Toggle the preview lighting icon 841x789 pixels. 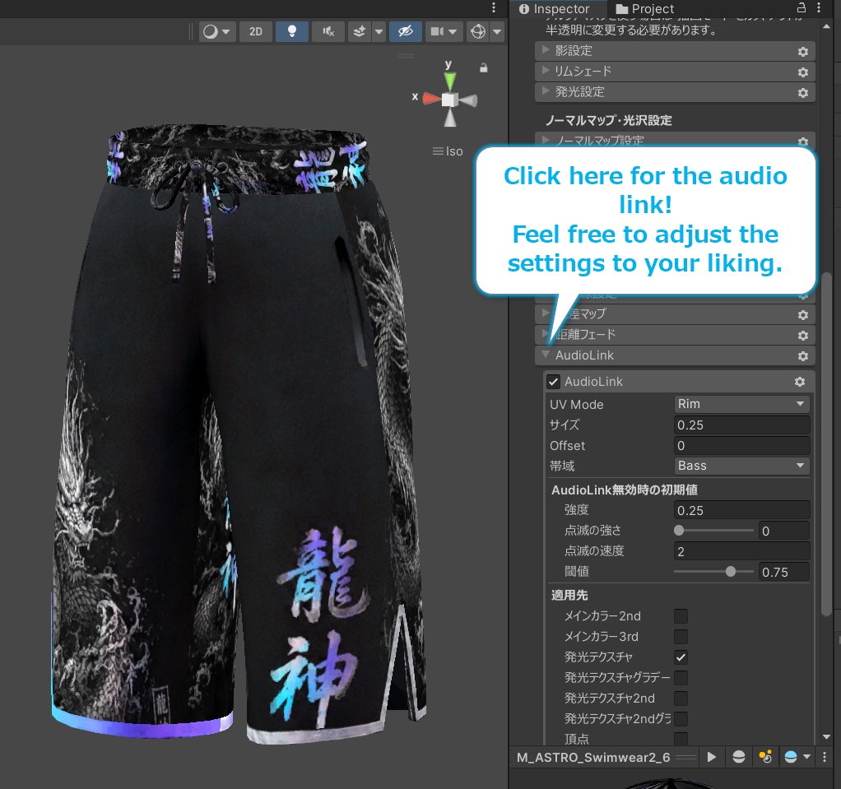tap(765, 757)
